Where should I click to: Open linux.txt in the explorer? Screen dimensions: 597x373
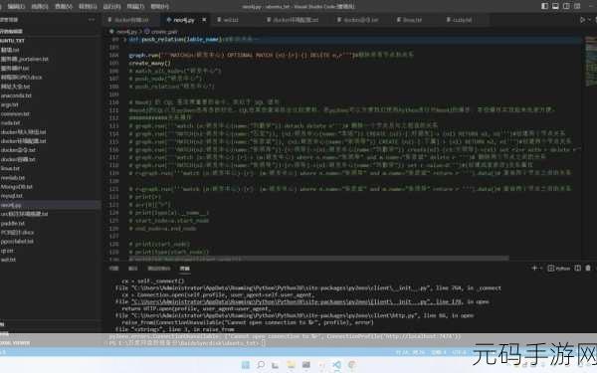pos(10,168)
